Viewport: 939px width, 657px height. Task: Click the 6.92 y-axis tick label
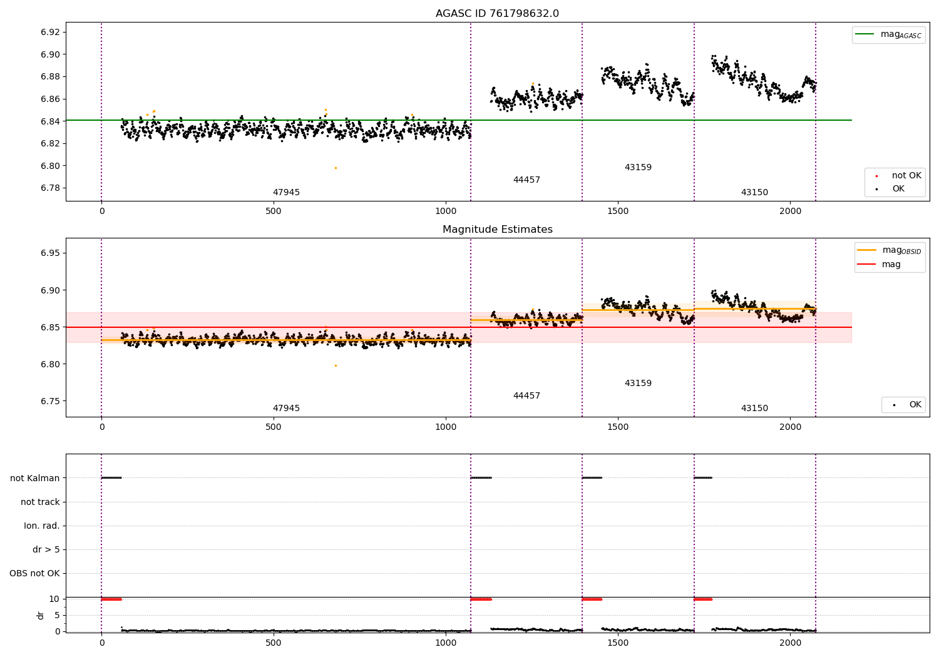[49, 33]
